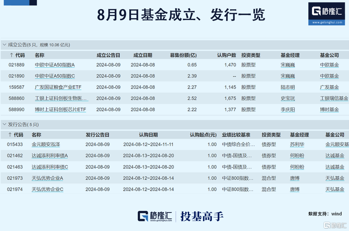Open company link 金元顺安基
Viewport: 349px width, 231px height.
tap(337, 144)
